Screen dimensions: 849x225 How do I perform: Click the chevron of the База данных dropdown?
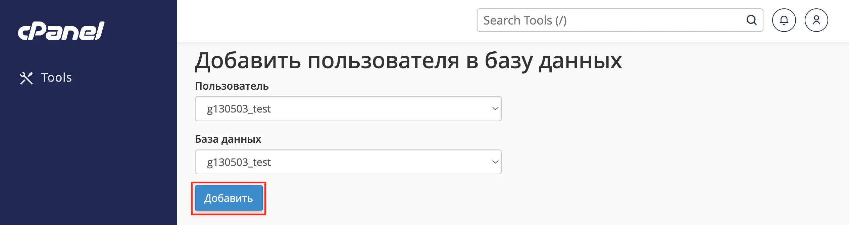click(x=495, y=162)
